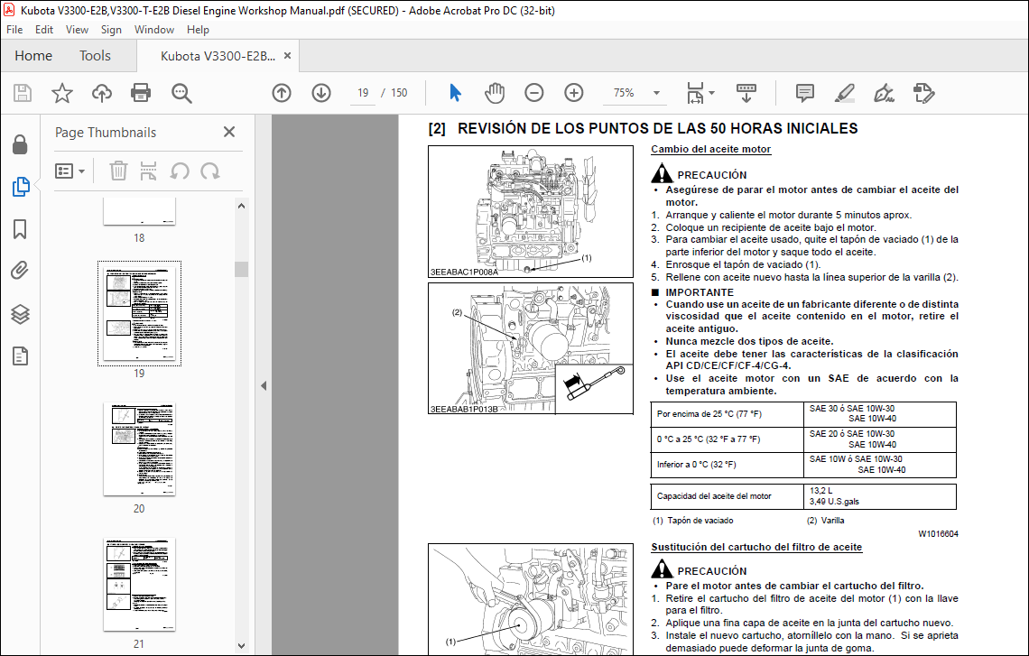Click the '13,2 L' capacity value
Viewport: 1029px width, 656px height.
[x=820, y=491]
